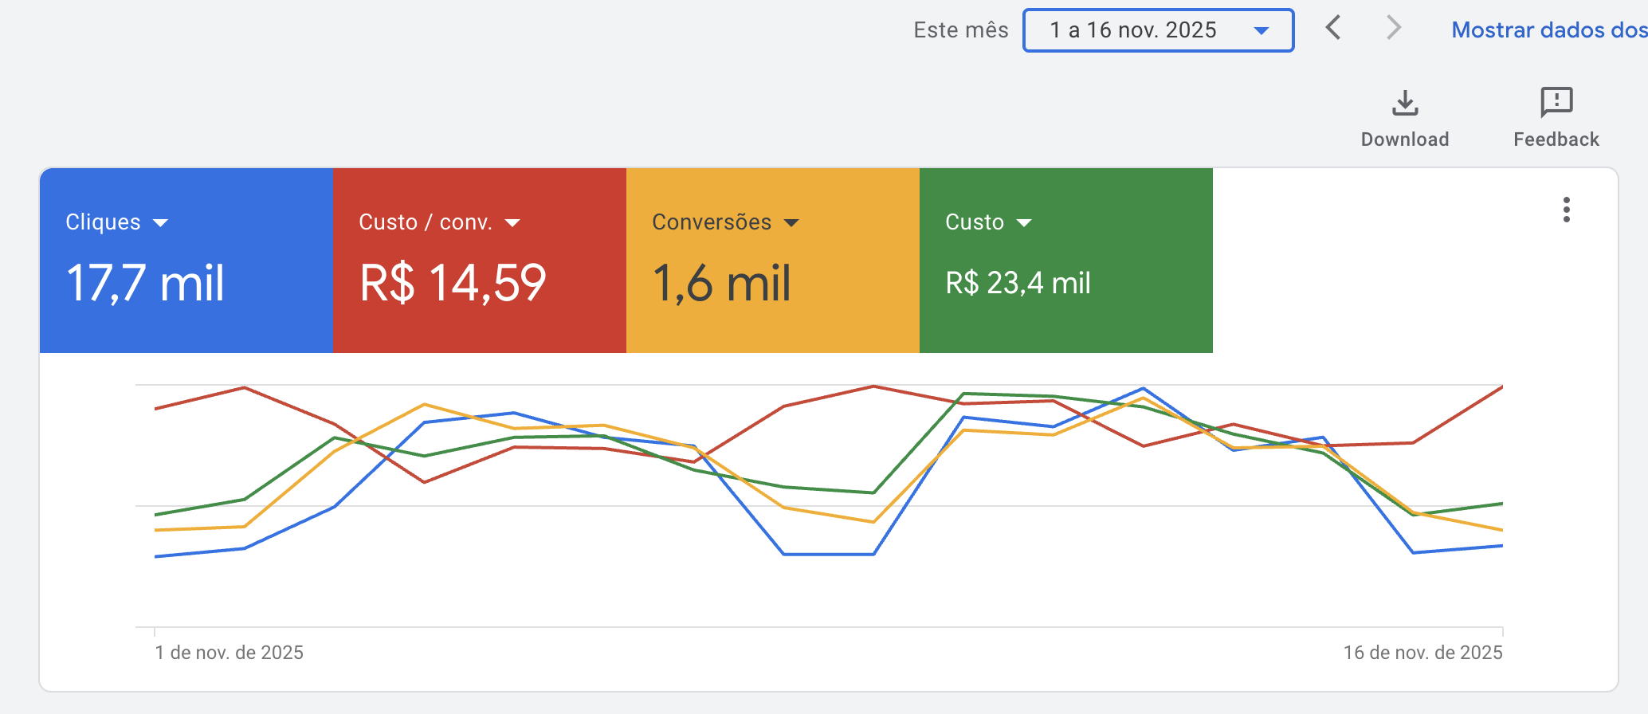
Task: Click the Download text label
Action: coord(1405,139)
